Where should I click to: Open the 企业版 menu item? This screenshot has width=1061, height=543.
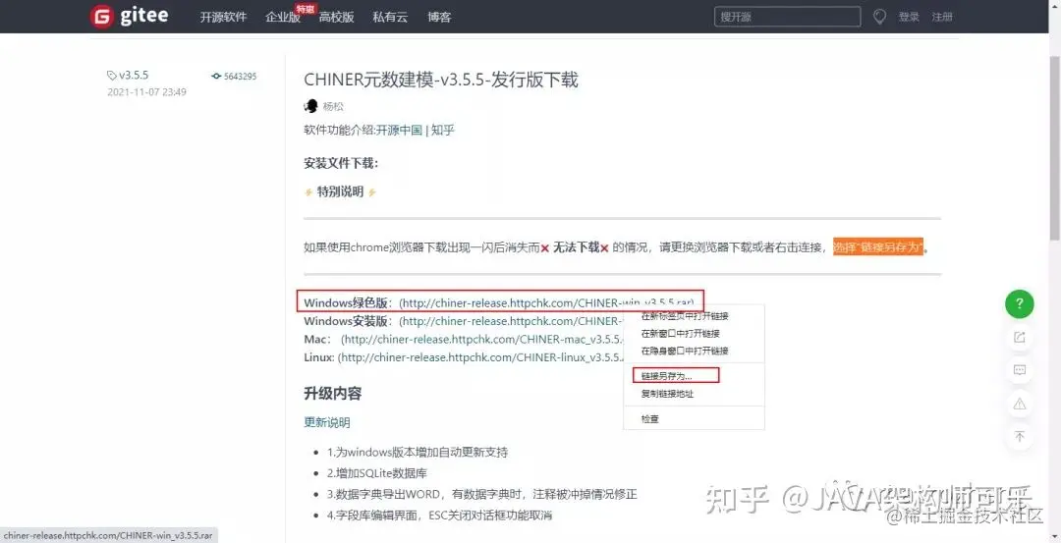point(283,18)
